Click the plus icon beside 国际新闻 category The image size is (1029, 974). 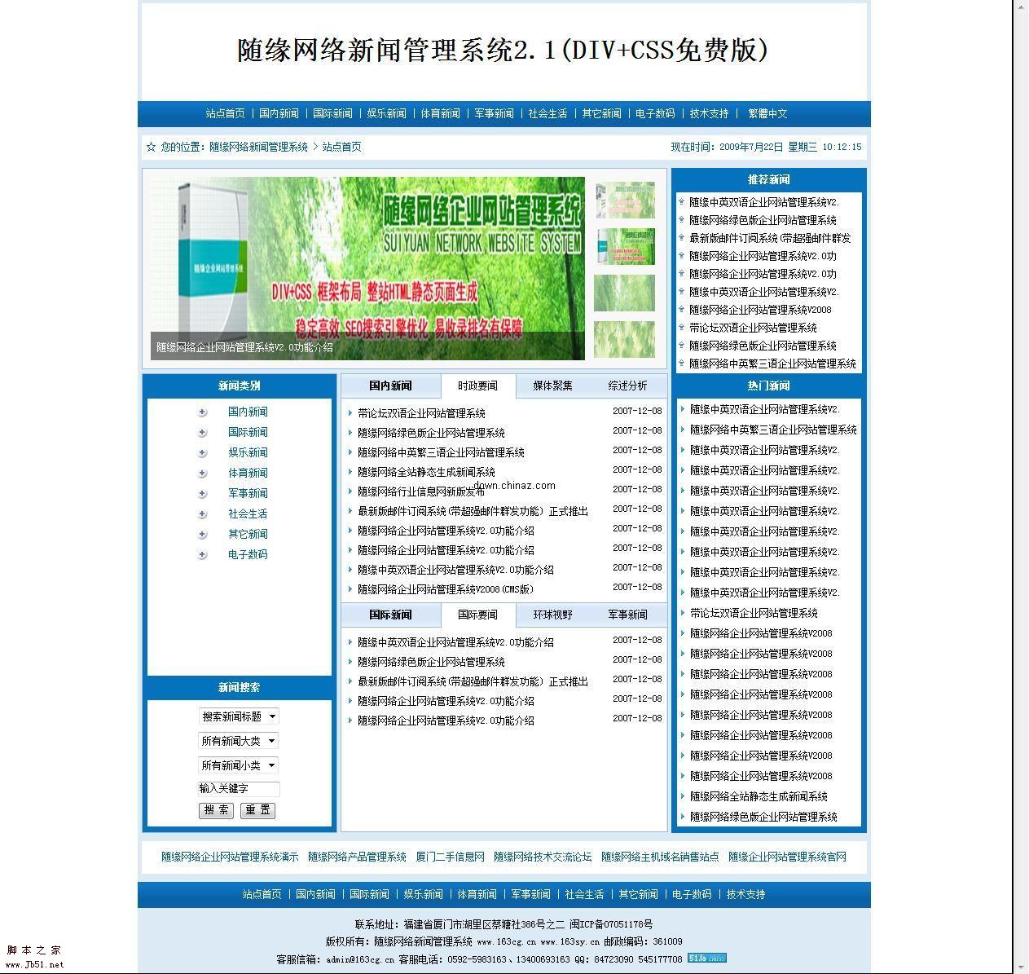(x=202, y=432)
